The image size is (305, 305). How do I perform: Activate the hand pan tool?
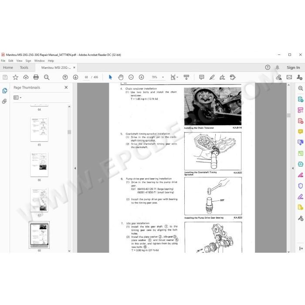pos(121,77)
